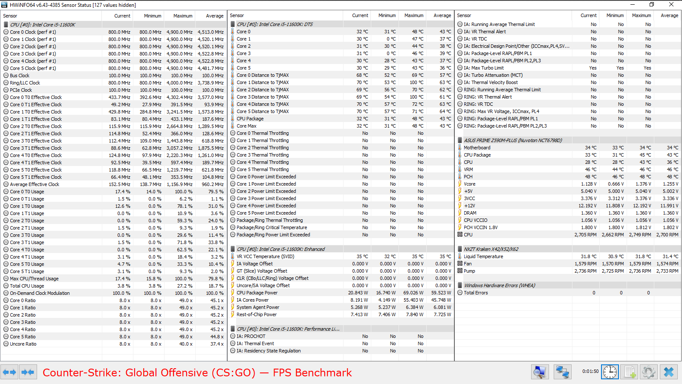Viewport: 682px width, 384px height.
Task: Click the clock reset timer icon
Action: (610, 372)
